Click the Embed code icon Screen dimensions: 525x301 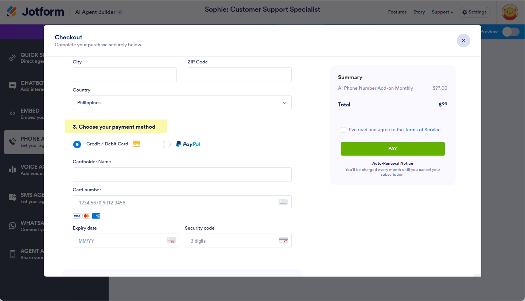point(12,113)
